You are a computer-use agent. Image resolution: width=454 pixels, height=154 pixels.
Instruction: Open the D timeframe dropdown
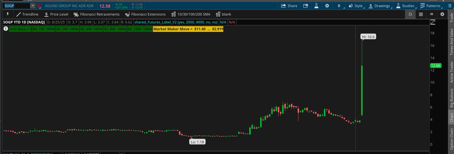pyautogui.click(x=339, y=6)
